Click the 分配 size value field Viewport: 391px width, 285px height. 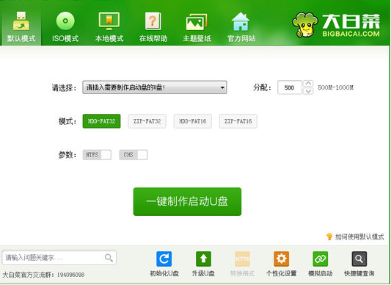click(x=290, y=87)
